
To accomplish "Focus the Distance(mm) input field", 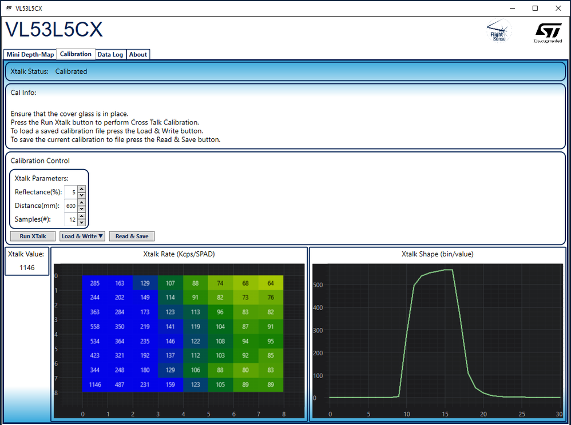I will click(x=71, y=206).
